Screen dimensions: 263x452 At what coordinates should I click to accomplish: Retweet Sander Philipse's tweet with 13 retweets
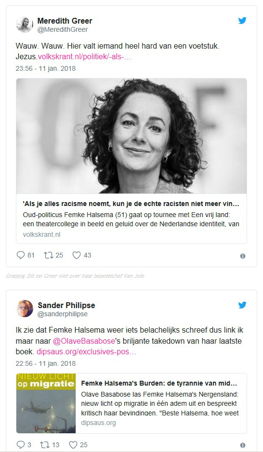click(45, 445)
